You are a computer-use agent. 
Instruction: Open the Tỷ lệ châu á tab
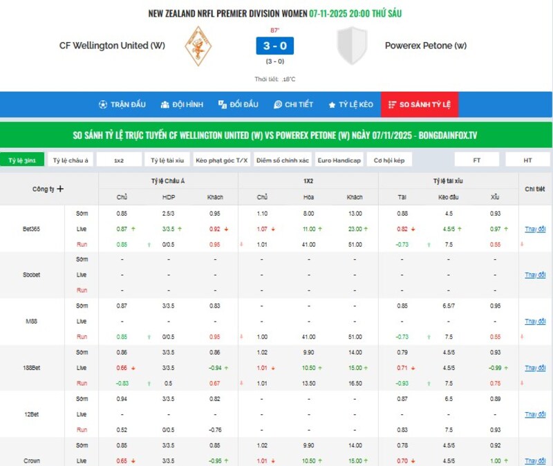(71, 160)
